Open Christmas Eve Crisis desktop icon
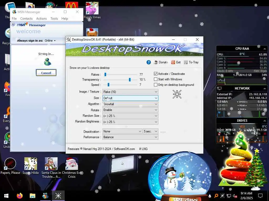 click(x=72, y=167)
